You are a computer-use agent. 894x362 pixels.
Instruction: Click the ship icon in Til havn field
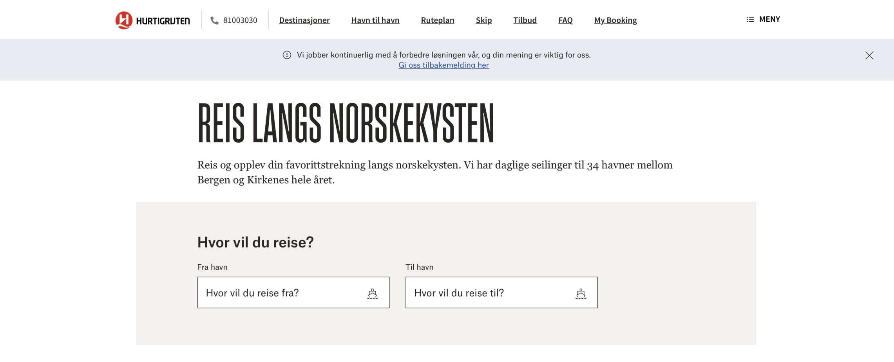pos(581,294)
